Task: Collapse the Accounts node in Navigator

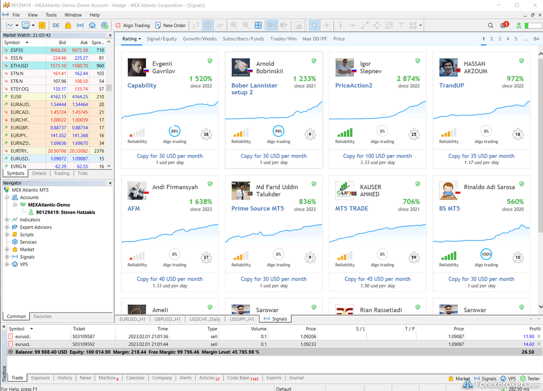Action: [x=7, y=197]
